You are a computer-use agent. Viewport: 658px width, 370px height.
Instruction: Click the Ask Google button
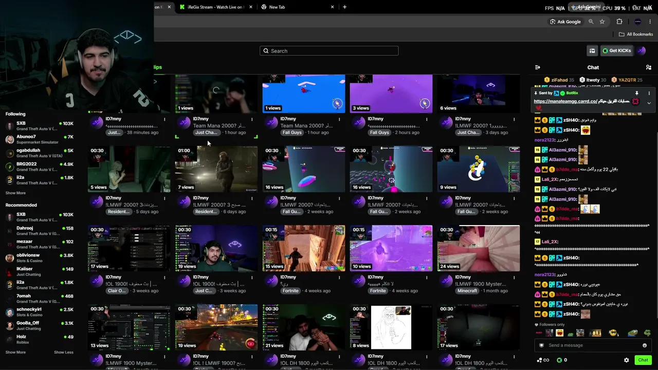[565, 22]
